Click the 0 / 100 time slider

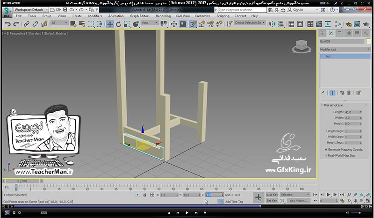[22, 181]
